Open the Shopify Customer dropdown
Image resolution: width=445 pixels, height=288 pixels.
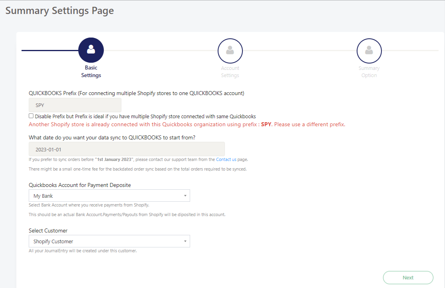click(109, 241)
